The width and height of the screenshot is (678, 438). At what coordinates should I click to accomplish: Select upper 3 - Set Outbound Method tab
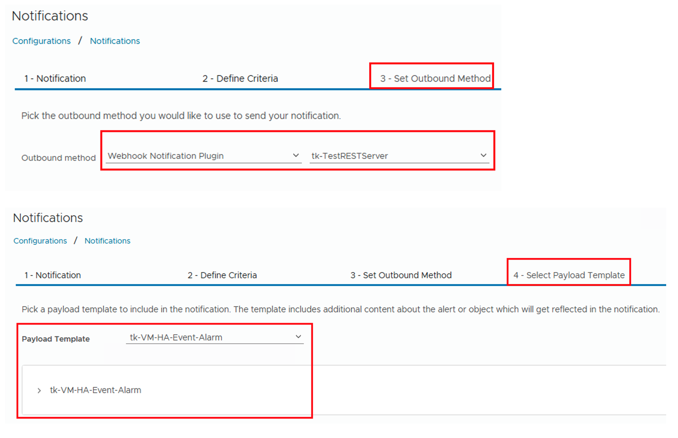435,78
